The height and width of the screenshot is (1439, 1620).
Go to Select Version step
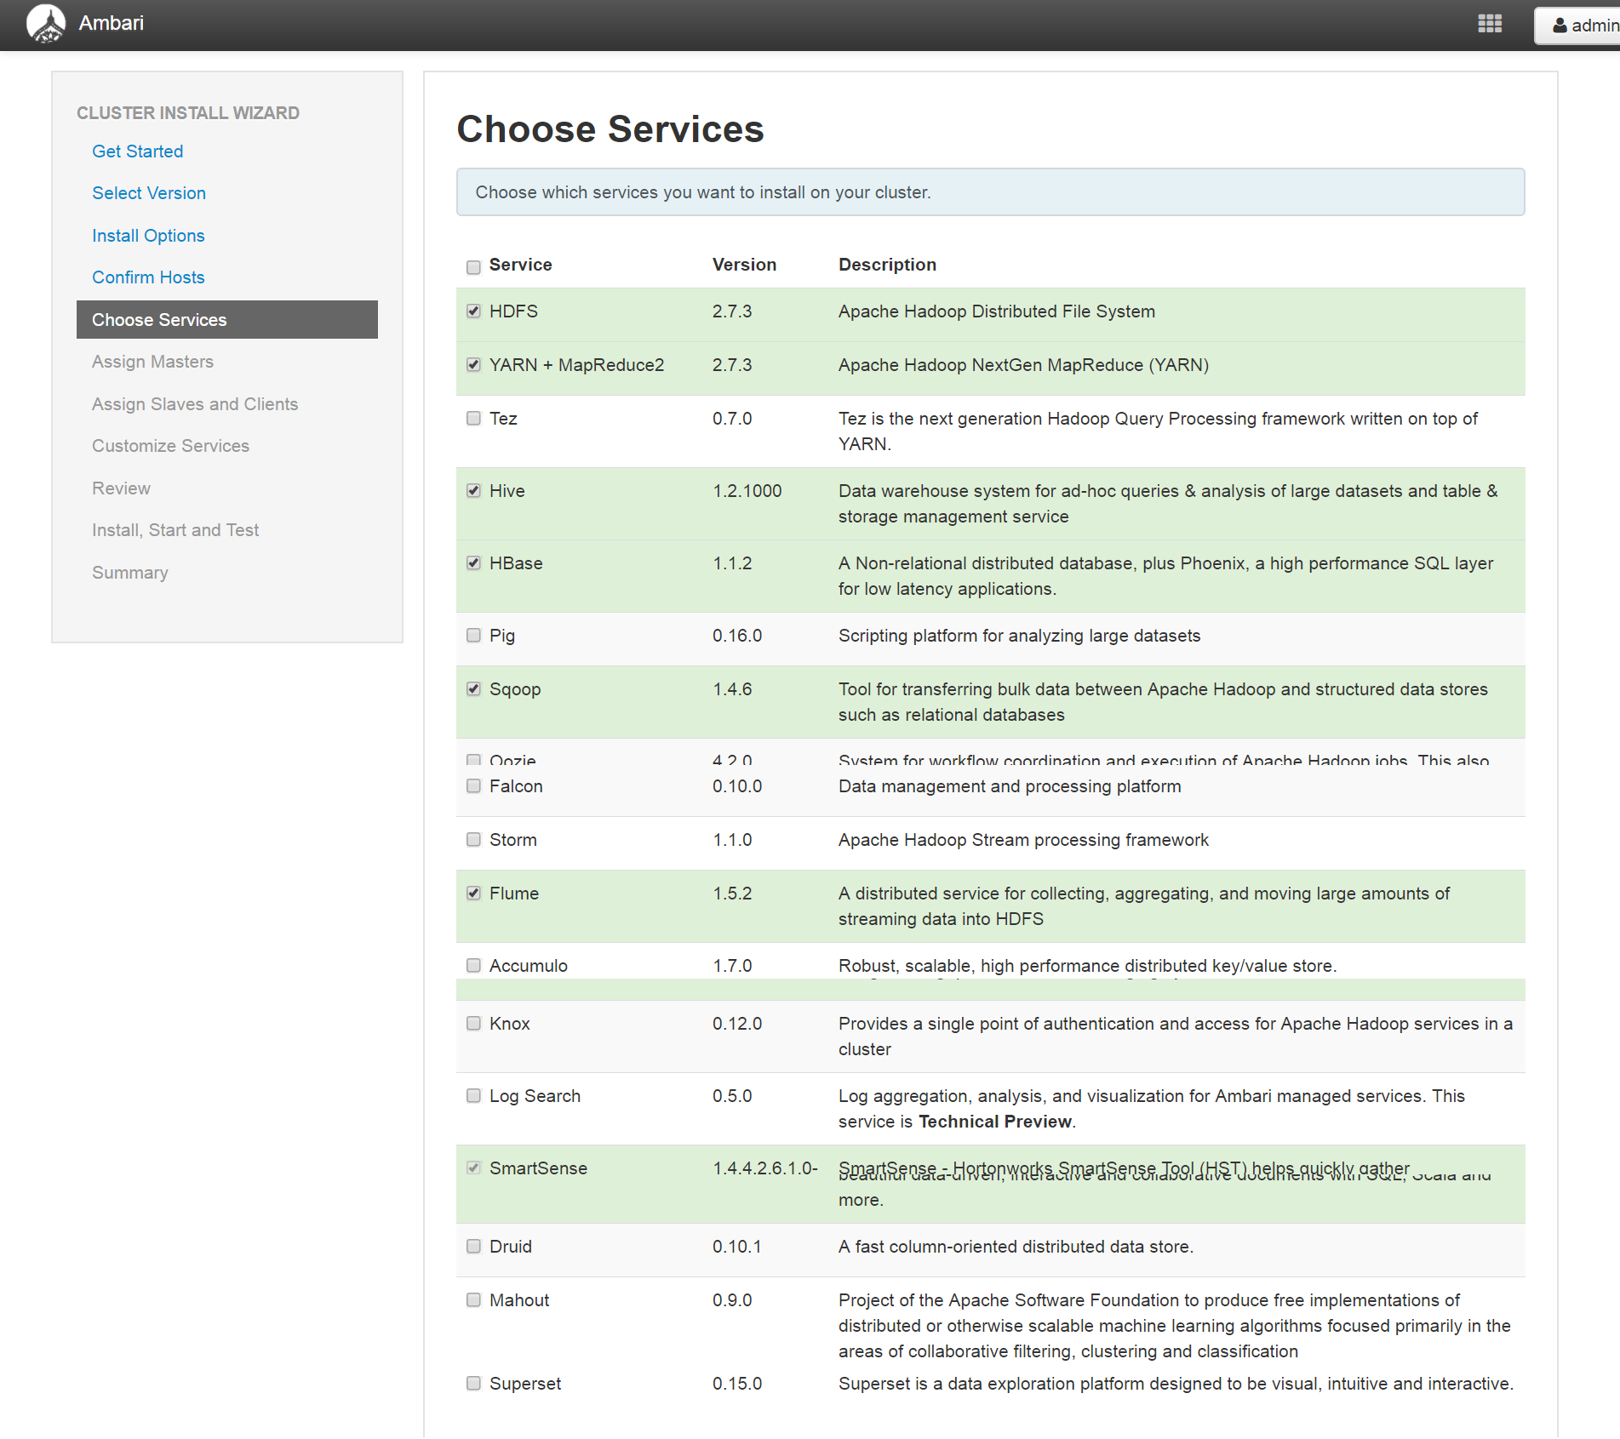click(x=149, y=193)
